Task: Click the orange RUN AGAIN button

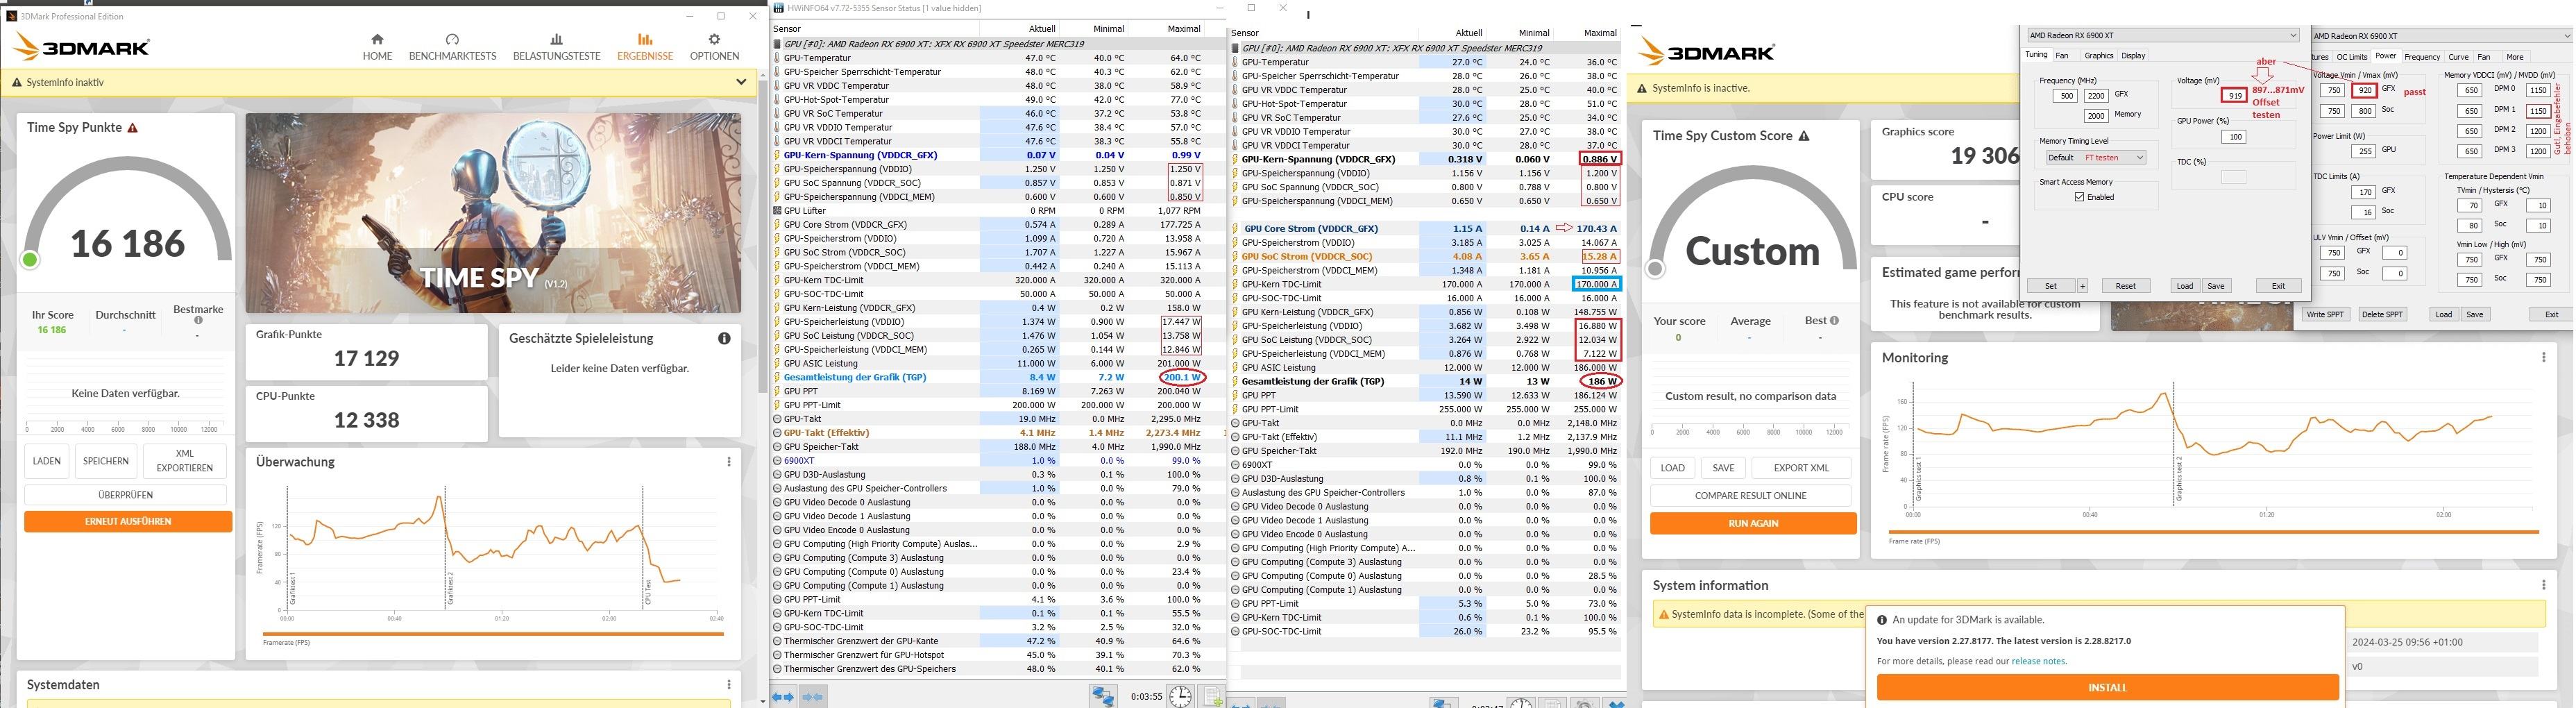Action: [x=1753, y=524]
